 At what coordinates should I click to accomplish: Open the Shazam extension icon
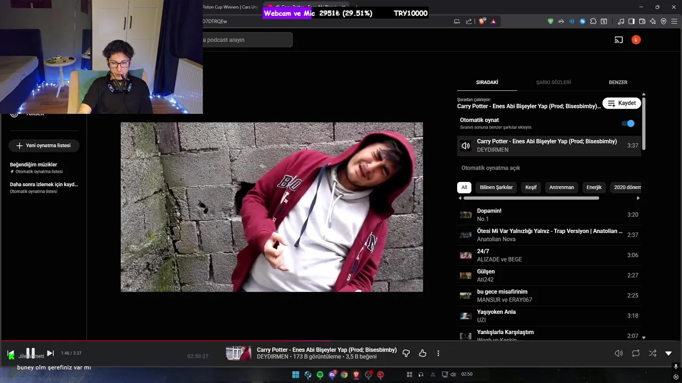(x=582, y=21)
